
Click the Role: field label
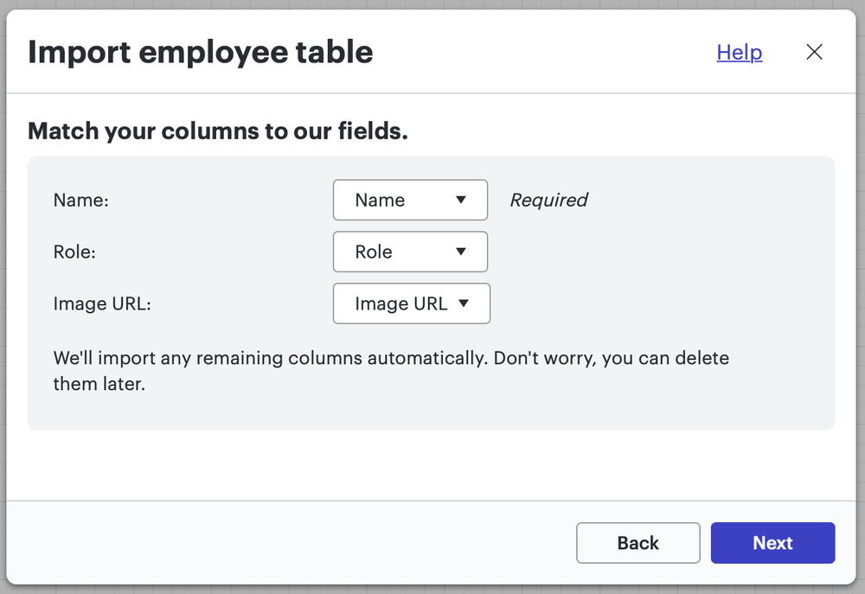coord(76,252)
